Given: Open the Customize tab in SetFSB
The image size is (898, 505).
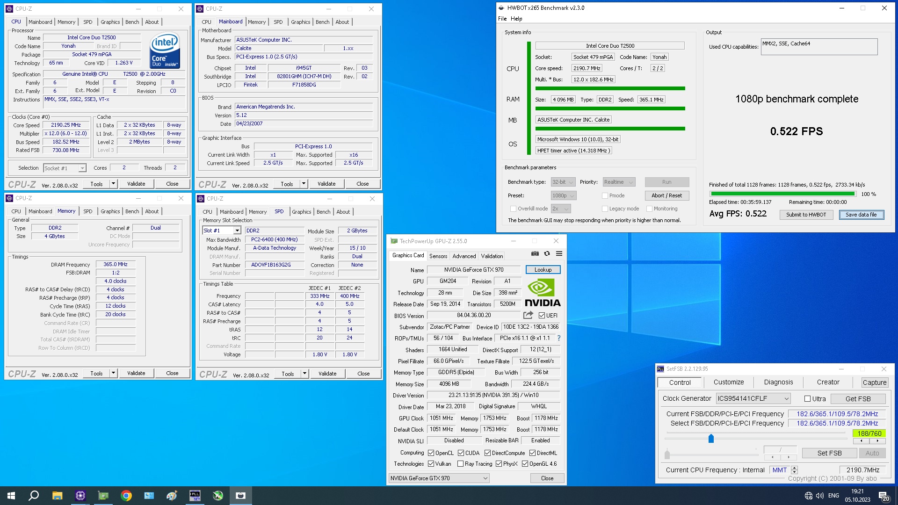Looking at the screenshot, I should [729, 382].
